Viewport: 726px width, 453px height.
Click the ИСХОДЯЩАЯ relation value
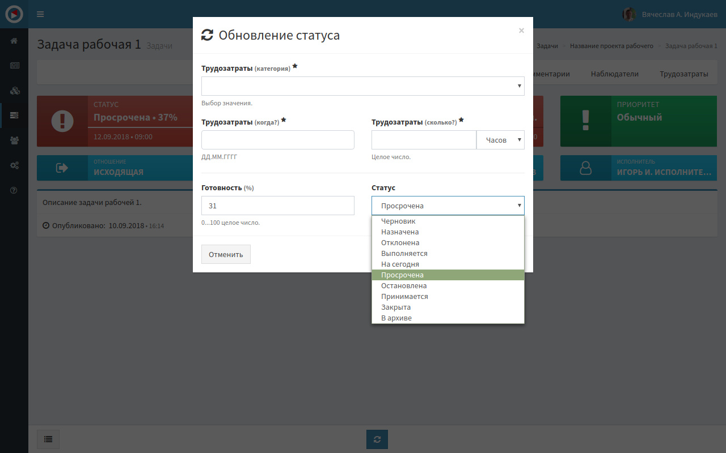[x=119, y=172]
